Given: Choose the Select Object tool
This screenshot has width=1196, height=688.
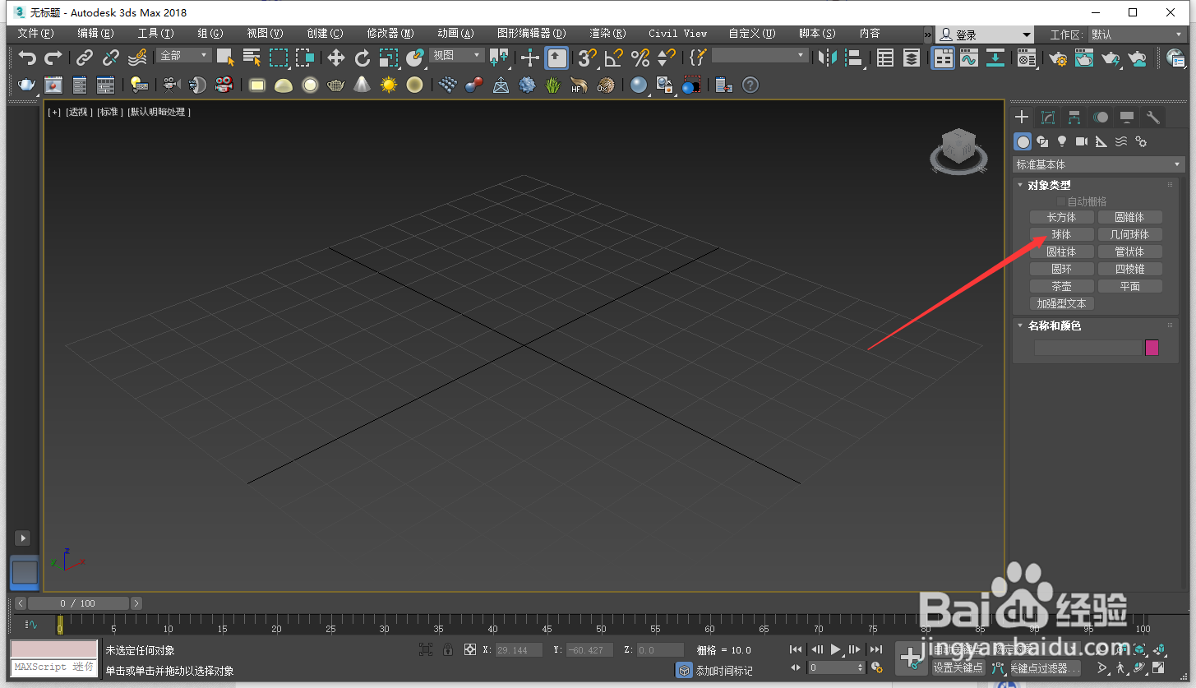Looking at the screenshot, I should click(225, 58).
